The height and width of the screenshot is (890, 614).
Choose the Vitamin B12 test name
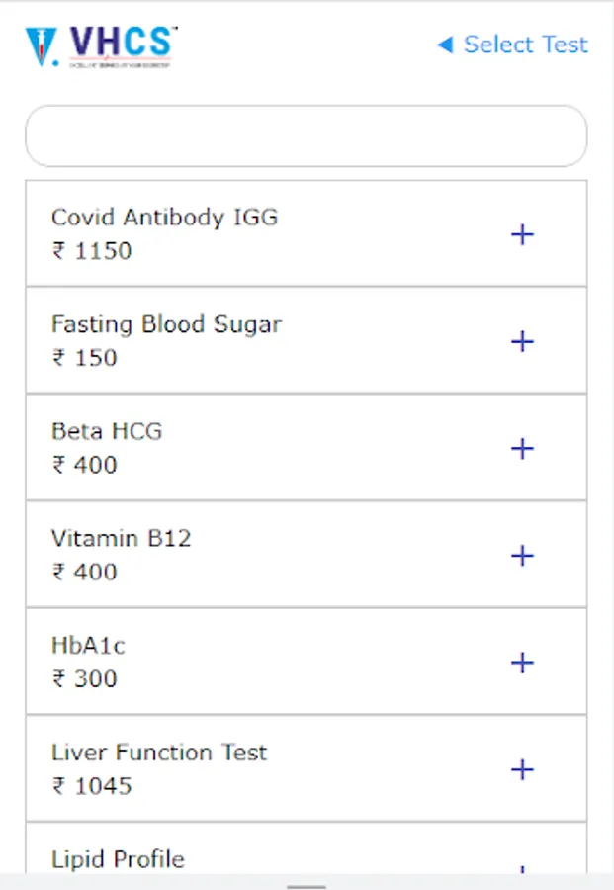tap(122, 538)
